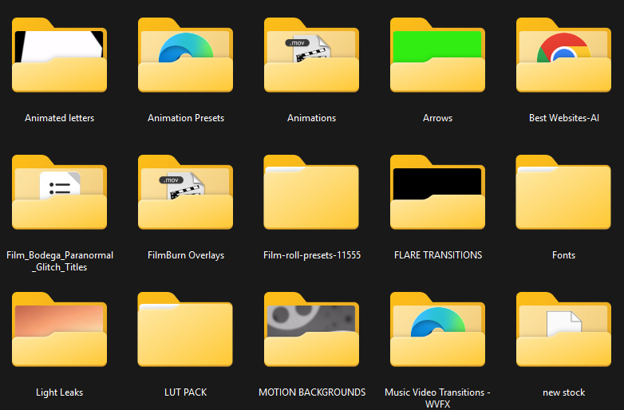Click the 'Best Websites-AI' name label
Image resolution: width=624 pixels, height=410 pixels.
click(x=564, y=118)
